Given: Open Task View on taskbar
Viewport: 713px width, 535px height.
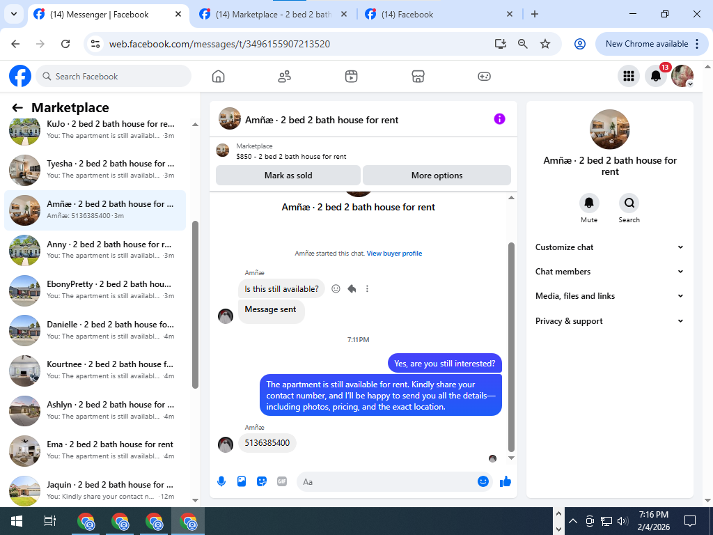Looking at the screenshot, I should coord(49,521).
